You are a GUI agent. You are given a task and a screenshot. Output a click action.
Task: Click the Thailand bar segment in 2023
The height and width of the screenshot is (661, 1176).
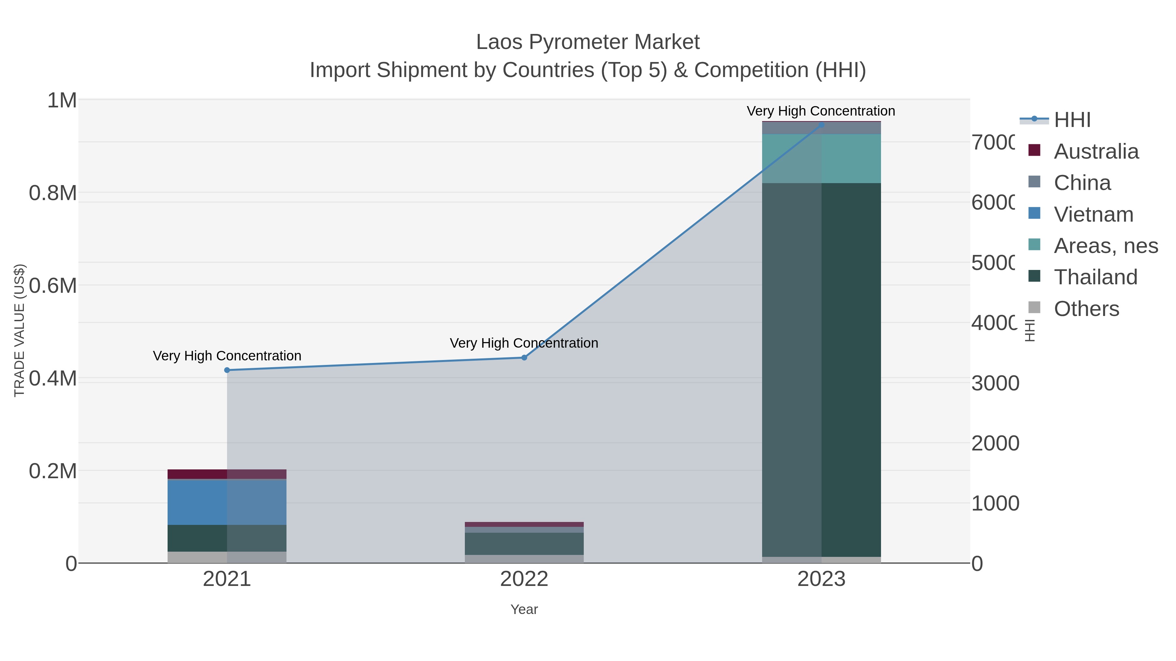click(821, 370)
